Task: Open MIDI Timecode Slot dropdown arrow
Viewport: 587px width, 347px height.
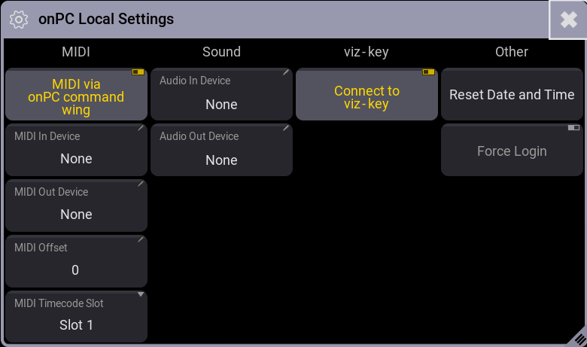Action: (x=141, y=294)
